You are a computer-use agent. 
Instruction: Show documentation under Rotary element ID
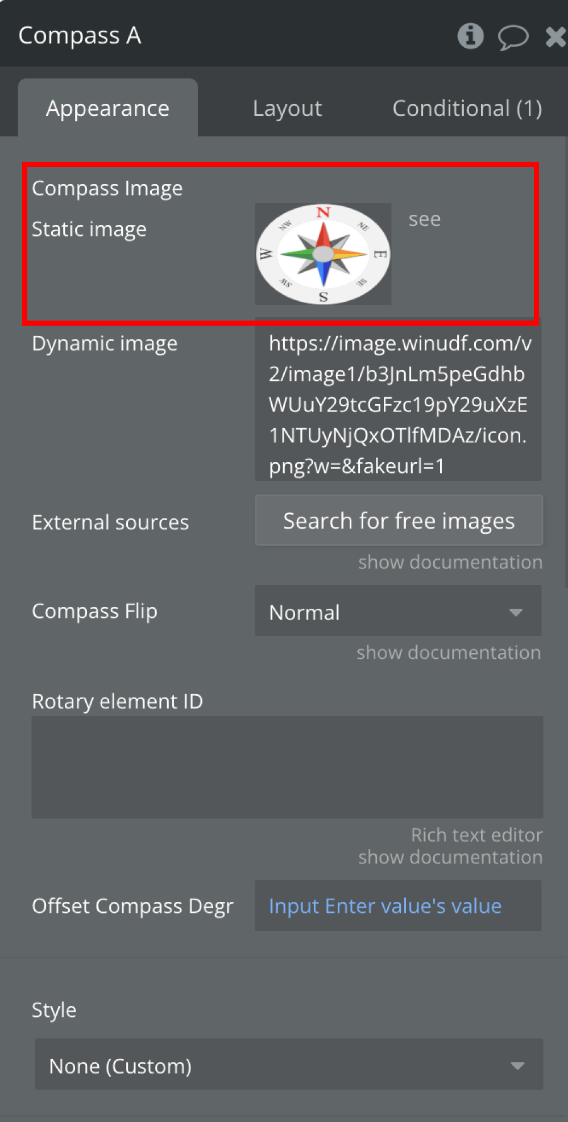450,857
